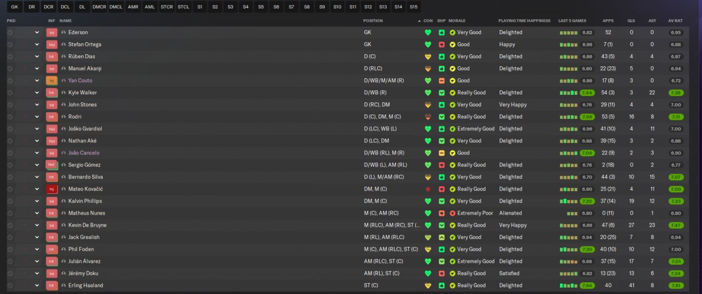The width and height of the screenshot is (702, 294).
Task: Select the STCR position filter tab
Action: pyautogui.click(x=166, y=7)
